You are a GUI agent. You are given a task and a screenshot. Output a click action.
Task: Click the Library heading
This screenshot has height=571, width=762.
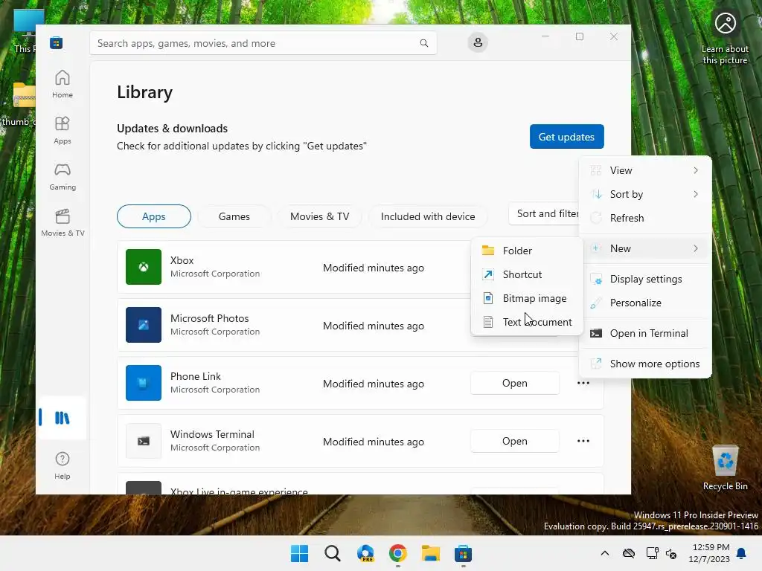click(145, 92)
